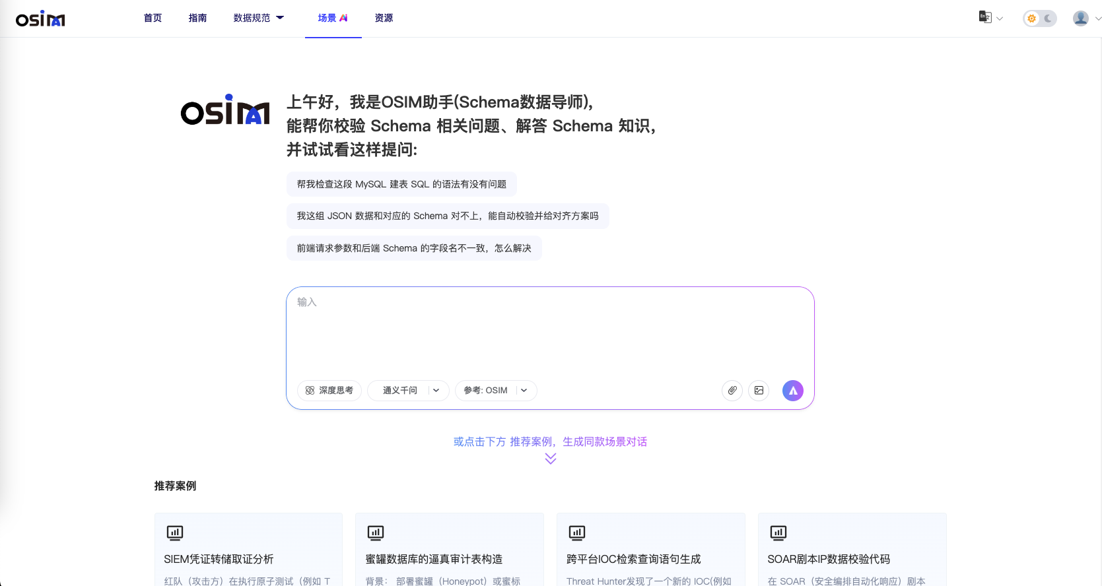Expand the 数据规范 dropdown menu
Screen dimensions: 1102x586
pos(258,18)
